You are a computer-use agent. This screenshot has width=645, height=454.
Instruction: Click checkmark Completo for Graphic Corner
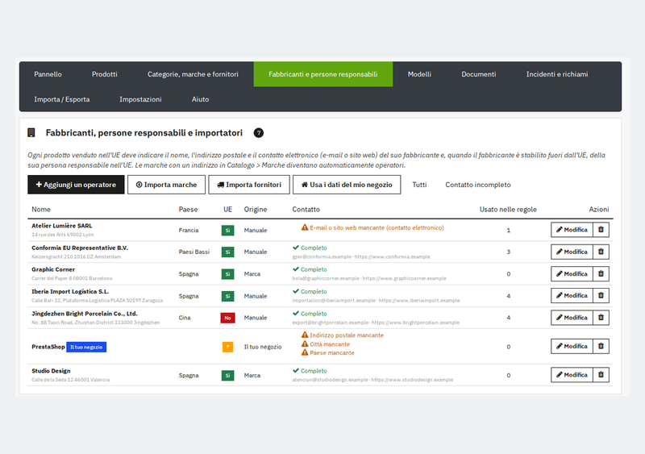(x=310, y=269)
